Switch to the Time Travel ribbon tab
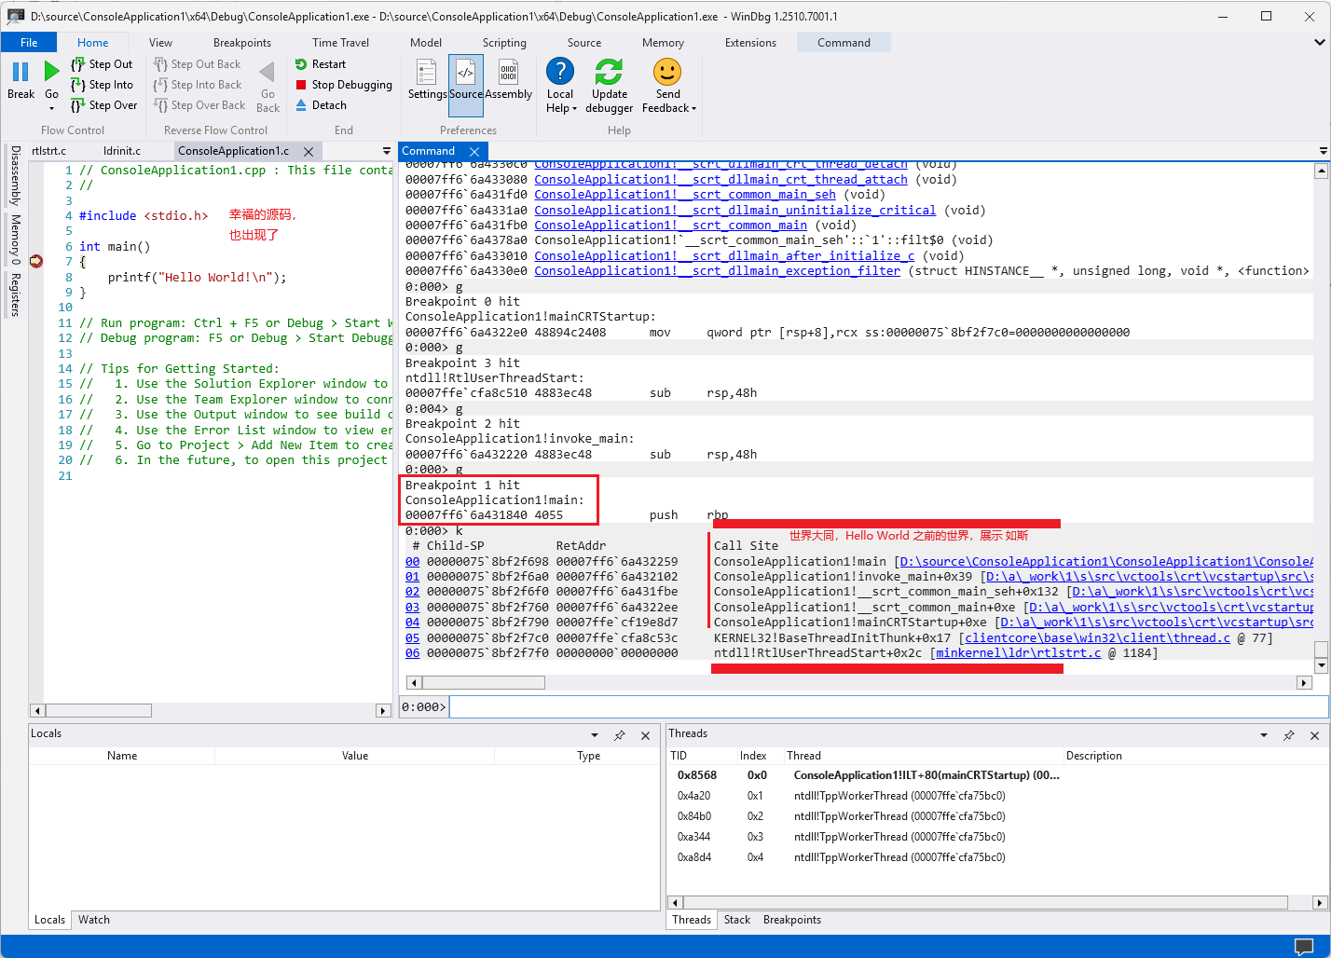Screen dimensions: 1331x958 (339, 42)
